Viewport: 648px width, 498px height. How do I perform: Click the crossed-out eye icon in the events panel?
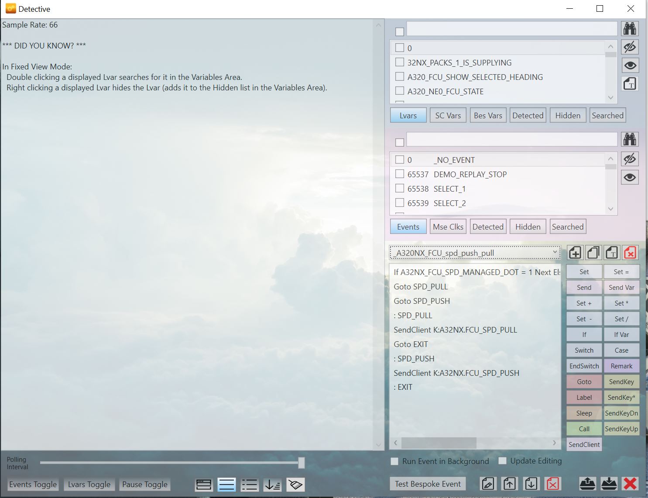click(x=629, y=159)
